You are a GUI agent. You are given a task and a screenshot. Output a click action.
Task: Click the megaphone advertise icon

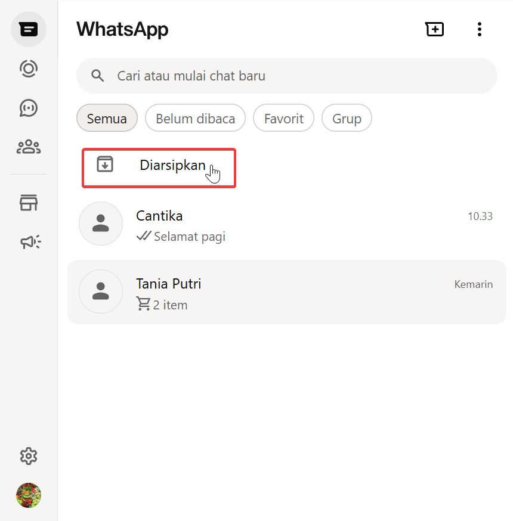click(29, 241)
